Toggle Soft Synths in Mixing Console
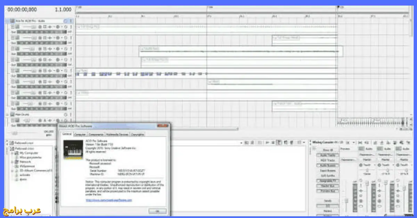Viewport: 417px width, 218px height. 327,176
